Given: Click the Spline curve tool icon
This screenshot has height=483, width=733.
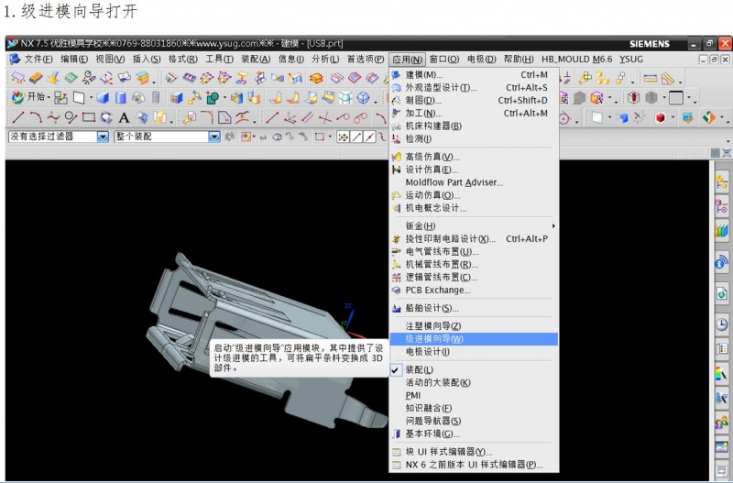Looking at the screenshot, I should pyautogui.click(x=53, y=117).
